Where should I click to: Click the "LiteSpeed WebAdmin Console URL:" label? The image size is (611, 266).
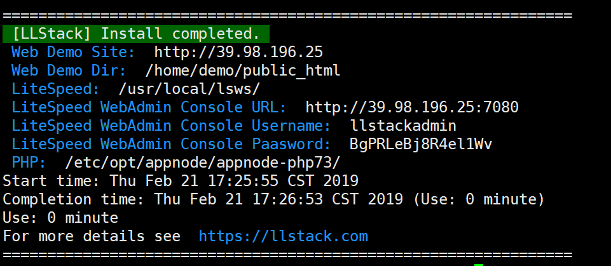(149, 107)
